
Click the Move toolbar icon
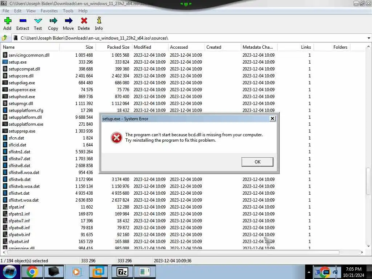tap(68, 21)
